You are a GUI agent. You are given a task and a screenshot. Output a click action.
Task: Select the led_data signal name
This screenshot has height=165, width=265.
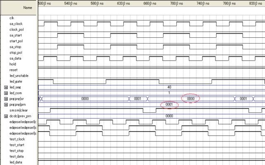16,162
